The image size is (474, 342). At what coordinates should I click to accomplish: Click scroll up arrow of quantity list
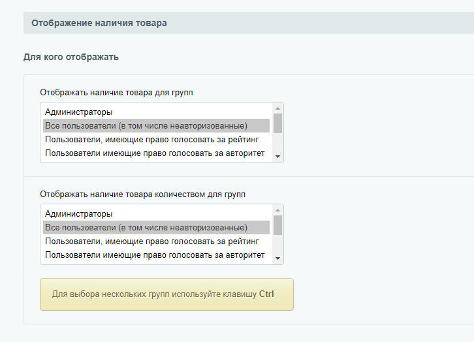pyautogui.click(x=278, y=210)
